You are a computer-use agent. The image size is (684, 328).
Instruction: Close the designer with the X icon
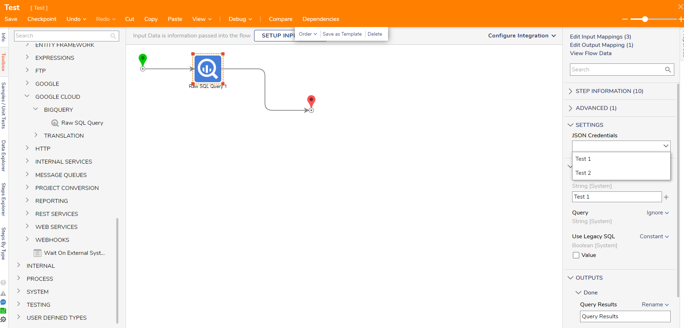(680, 7)
